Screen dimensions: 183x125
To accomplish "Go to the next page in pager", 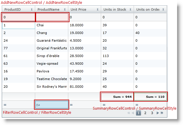I will [158, 113].
